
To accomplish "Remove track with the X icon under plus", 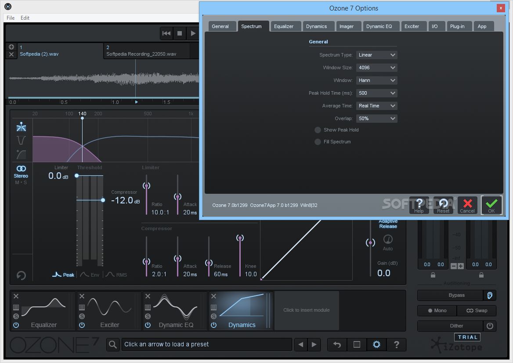I will point(11,54).
